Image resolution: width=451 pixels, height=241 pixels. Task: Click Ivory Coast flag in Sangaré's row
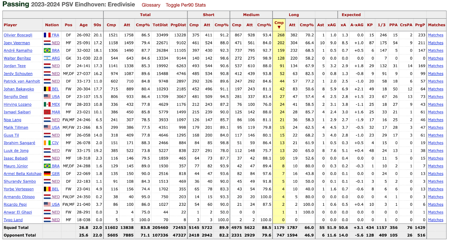pyautogui.click(x=47, y=143)
